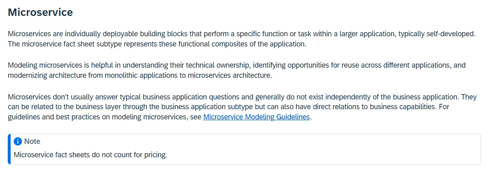Screen dimensions: 490x174
Task: Click the line starting 'modernizing architecture from monolithic'
Action: pyautogui.click(x=140, y=75)
